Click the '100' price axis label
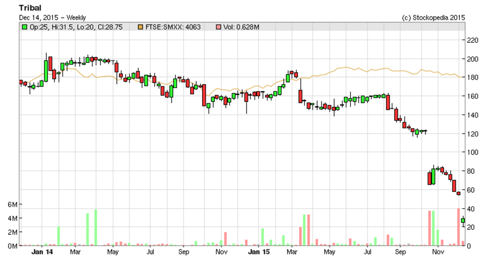Image resolution: width=489 pixels, height=263 pixels. coord(472,152)
